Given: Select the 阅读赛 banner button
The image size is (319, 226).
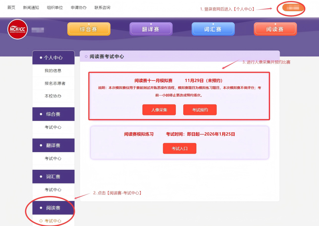Looking at the screenshot, I should (275, 28).
